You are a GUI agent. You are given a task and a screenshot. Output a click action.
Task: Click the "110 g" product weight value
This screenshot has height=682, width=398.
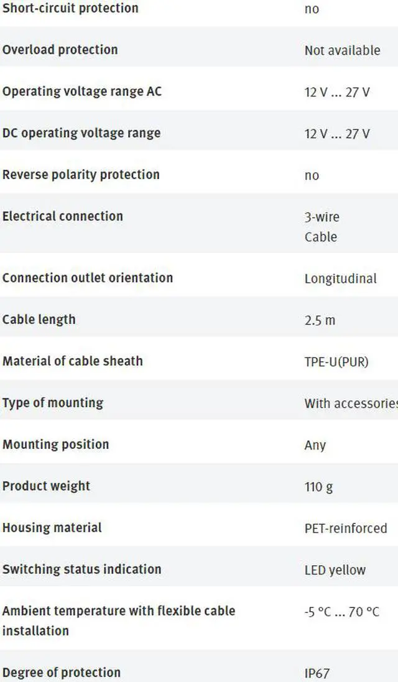(318, 487)
